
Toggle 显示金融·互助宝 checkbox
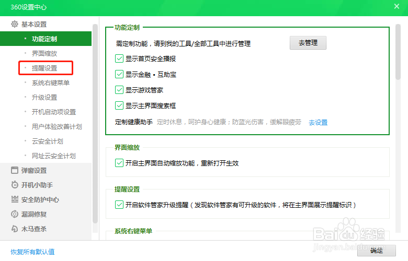point(119,74)
